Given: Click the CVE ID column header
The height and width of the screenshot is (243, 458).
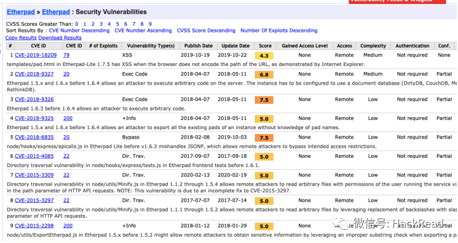Looking at the screenshot, I should [39, 46].
